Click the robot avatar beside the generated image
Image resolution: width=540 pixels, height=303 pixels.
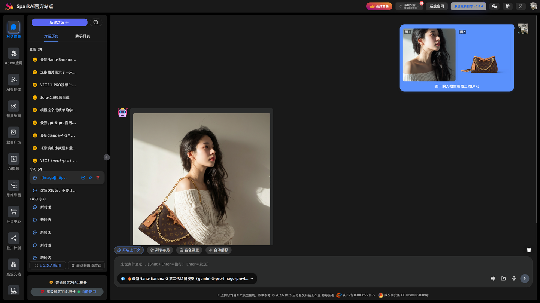coord(123,113)
